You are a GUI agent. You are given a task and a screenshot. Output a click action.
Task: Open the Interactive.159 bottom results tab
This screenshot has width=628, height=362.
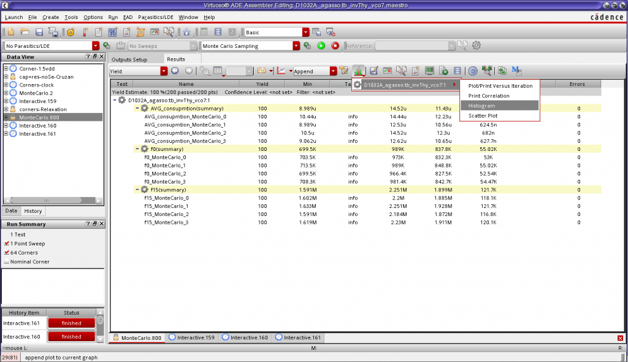point(191,337)
